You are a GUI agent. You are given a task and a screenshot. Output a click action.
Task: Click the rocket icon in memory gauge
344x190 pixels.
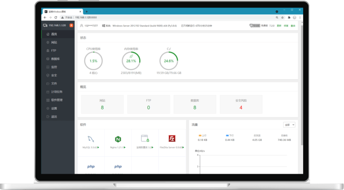[x=131, y=56]
